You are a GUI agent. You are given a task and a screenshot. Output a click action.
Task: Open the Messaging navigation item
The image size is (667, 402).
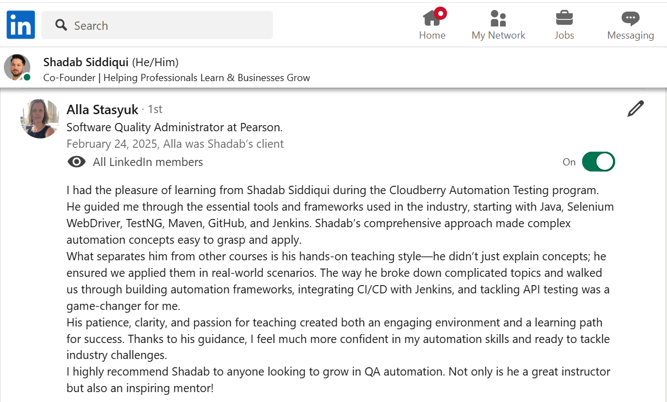(630, 25)
